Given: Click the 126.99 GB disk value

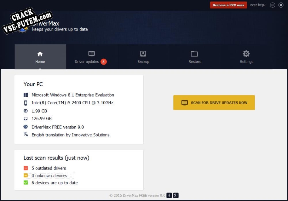Looking at the screenshot, I should click(42, 118).
